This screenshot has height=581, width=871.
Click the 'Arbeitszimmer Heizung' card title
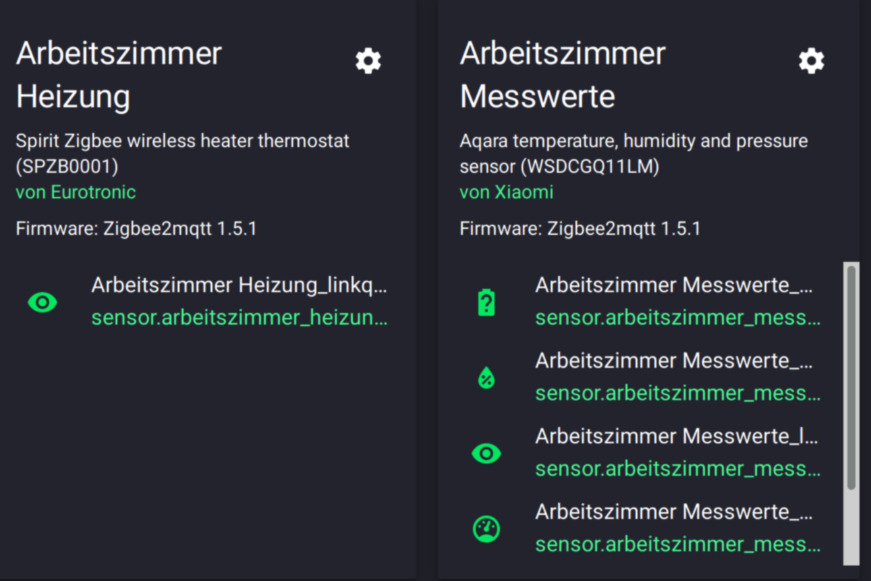click(x=119, y=74)
